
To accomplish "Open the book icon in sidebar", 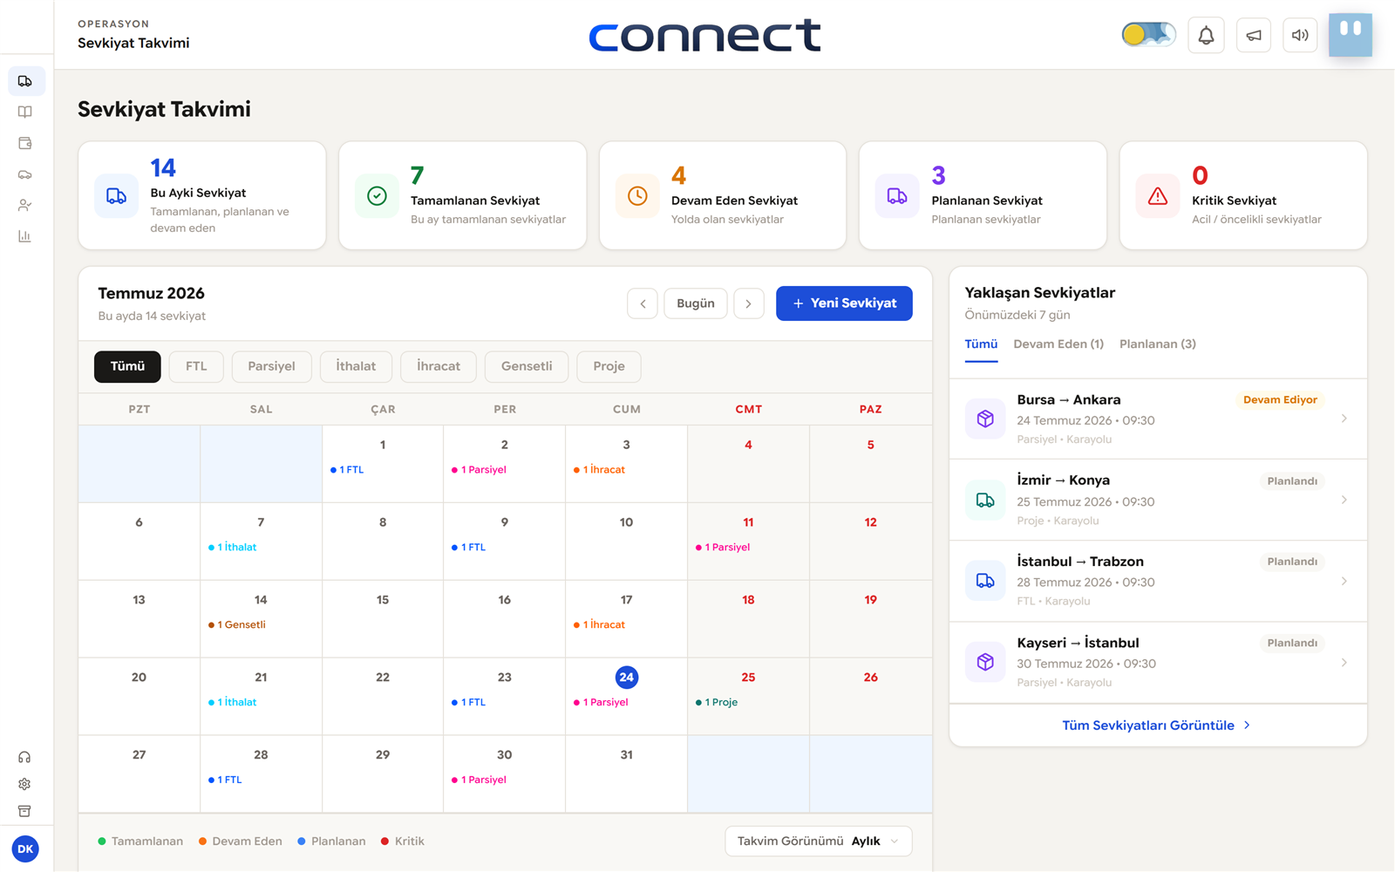I will click(x=25, y=112).
